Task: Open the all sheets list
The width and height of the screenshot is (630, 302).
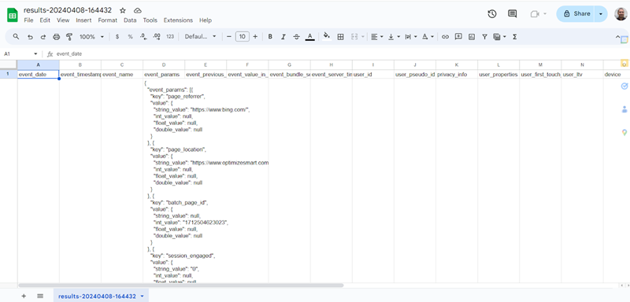Action: (x=40, y=296)
